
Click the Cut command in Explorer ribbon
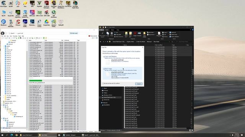point(116,32)
